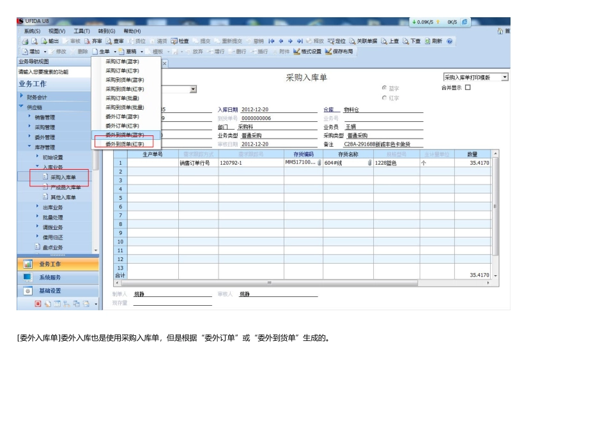
Task: Click the 输出 export button
Action: point(50,41)
